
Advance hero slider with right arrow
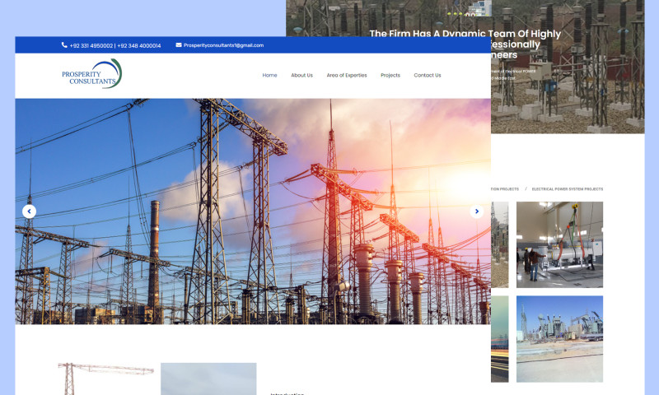[476, 211]
